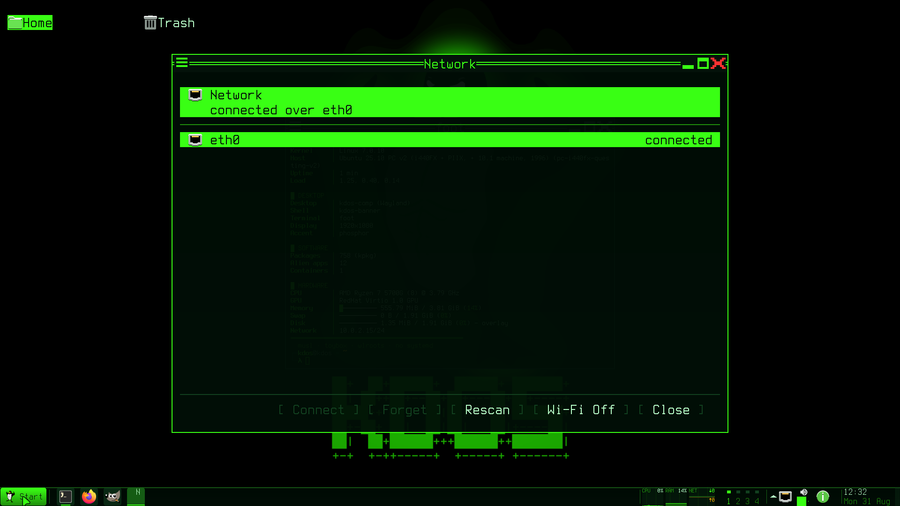
Task: Open the Trash desktop icon
Action: 169,22
